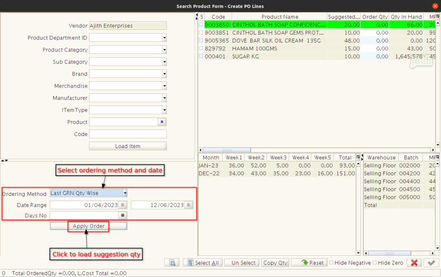Open column chooser icon of Warehouse table
Viewport: 441px width, 277px height.
(438, 157)
